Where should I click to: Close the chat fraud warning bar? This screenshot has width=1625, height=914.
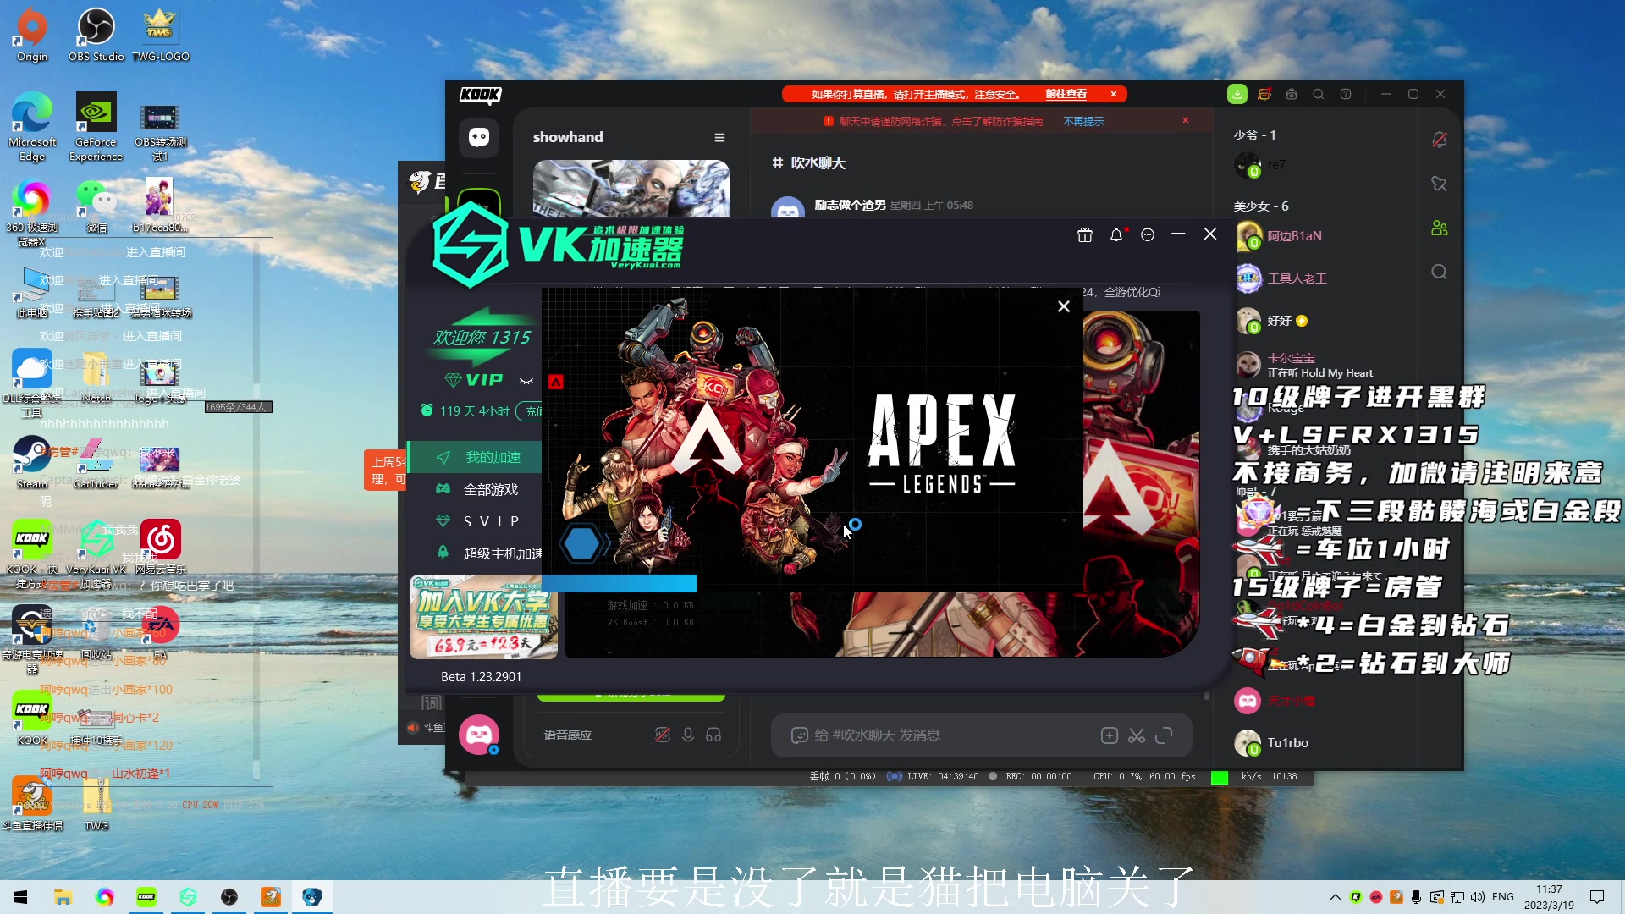coord(1186,120)
